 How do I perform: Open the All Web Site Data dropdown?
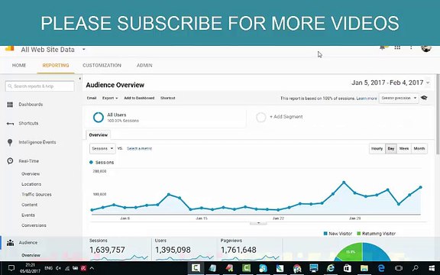coord(83,50)
